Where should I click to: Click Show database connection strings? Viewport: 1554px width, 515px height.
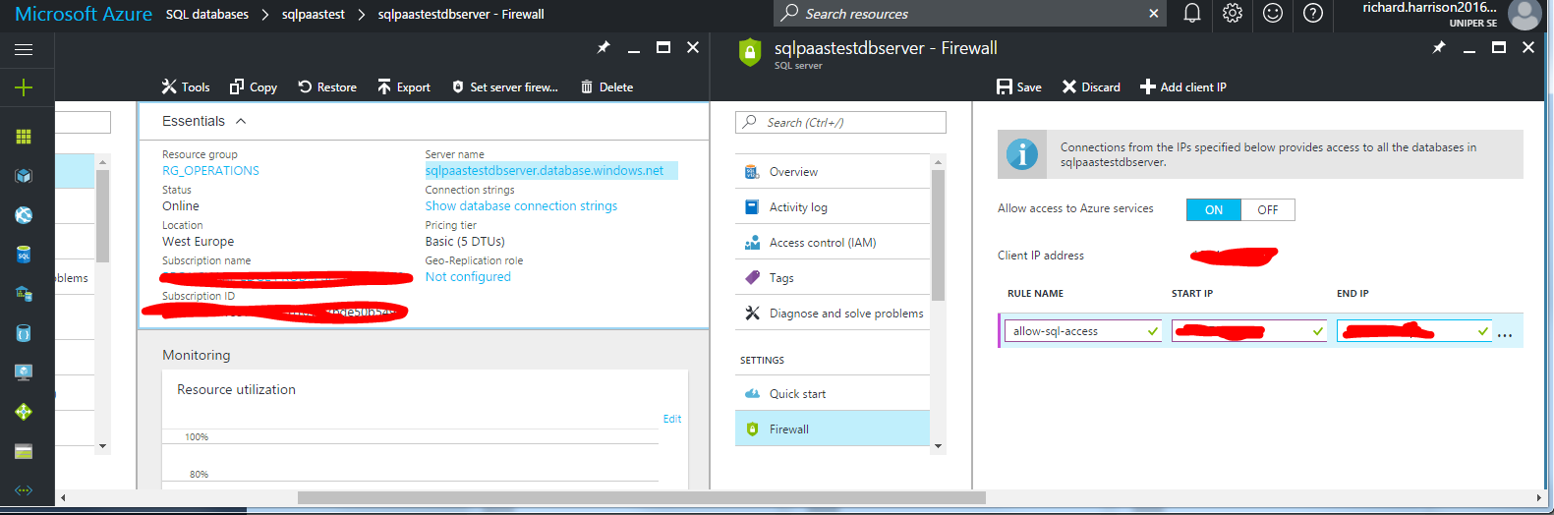point(521,206)
